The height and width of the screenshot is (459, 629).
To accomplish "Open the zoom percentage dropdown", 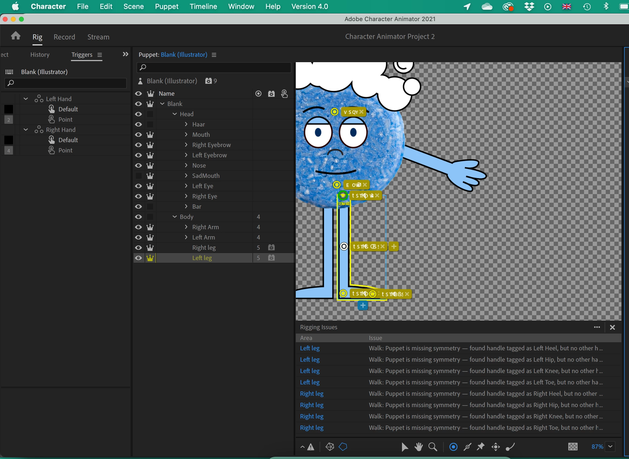I will pyautogui.click(x=610, y=447).
